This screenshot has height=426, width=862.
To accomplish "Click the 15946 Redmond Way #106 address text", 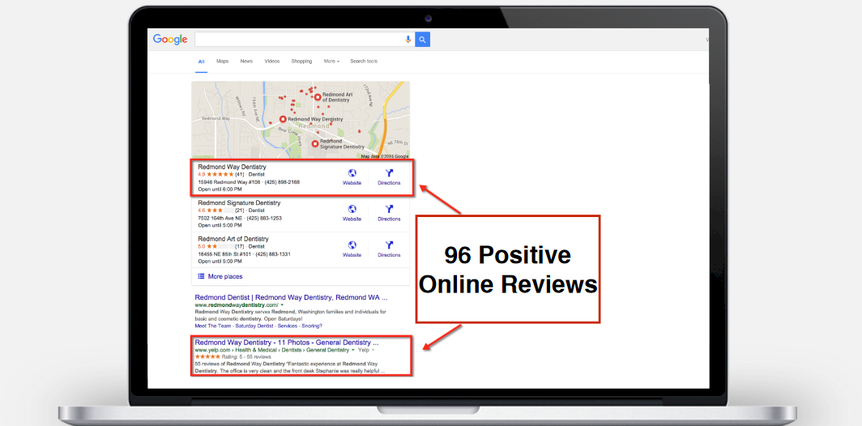I will (229, 182).
